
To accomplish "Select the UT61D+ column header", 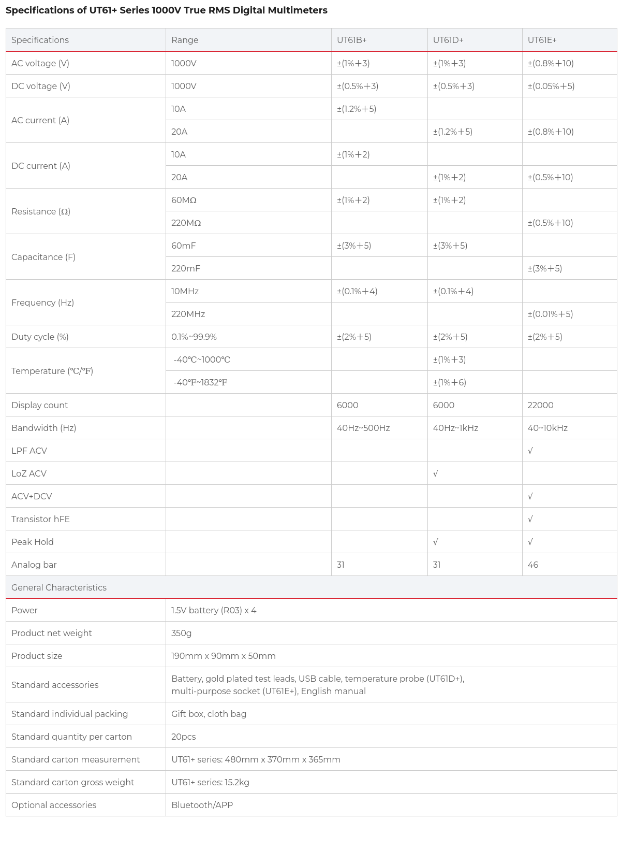I will [x=448, y=40].
